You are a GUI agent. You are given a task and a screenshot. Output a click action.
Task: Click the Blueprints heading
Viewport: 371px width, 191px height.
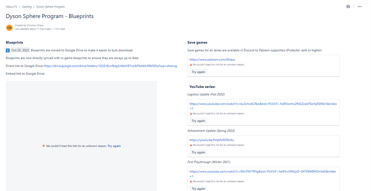tap(14, 43)
